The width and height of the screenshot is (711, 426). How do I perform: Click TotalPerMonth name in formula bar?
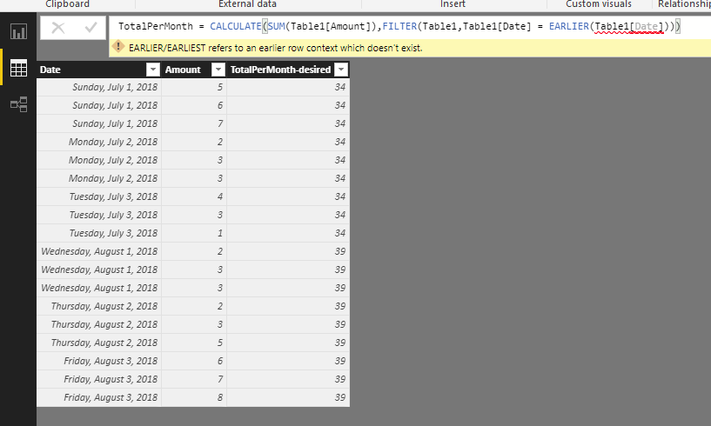(x=156, y=26)
